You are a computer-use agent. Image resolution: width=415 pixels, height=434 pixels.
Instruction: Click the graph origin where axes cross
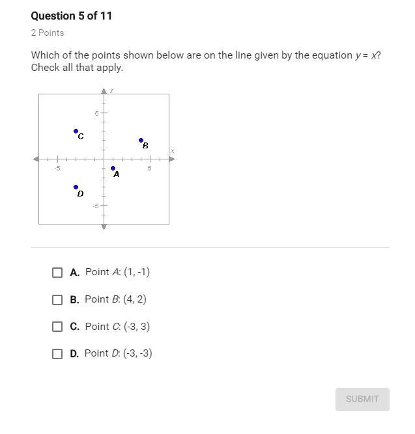(104, 159)
